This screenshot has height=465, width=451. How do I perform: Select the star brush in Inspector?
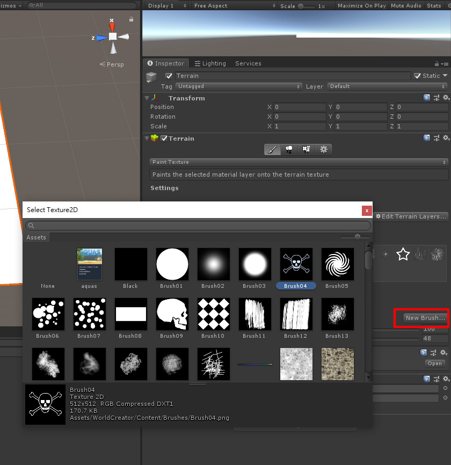(403, 255)
